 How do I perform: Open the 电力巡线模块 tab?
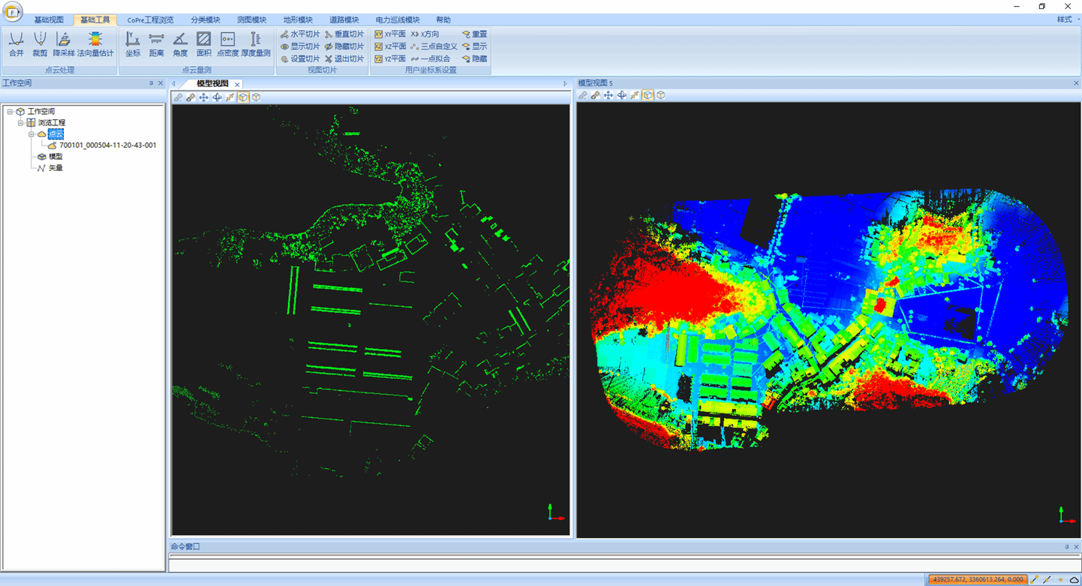pos(398,20)
